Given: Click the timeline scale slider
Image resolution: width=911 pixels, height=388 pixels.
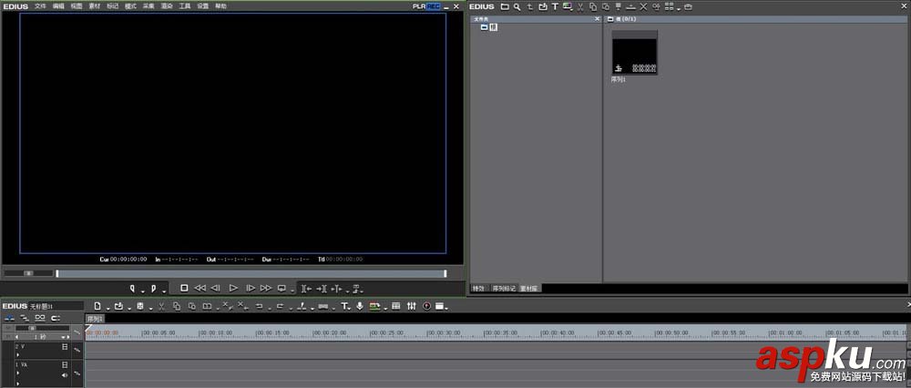Looking at the screenshot, I should (x=33, y=328).
